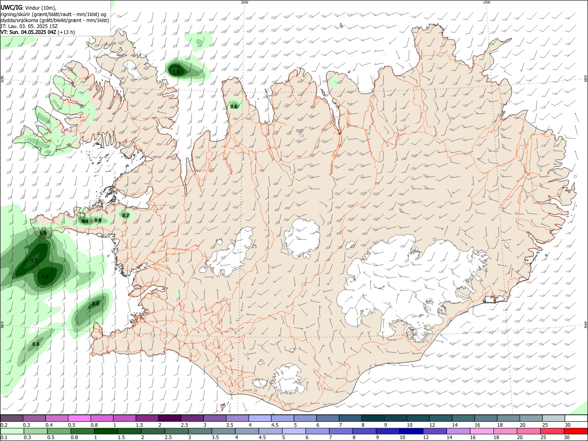The image size is (588, 441).
Task: Pick the top-row swatch between 12 and 14
Action: pos(441,418)
